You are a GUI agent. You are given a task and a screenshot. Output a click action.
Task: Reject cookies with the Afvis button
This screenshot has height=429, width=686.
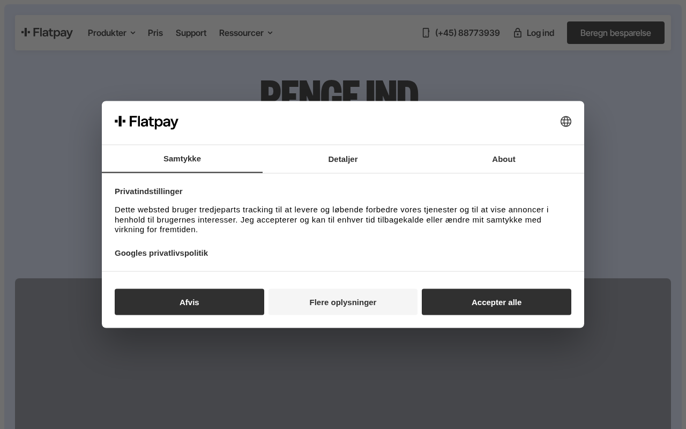[x=189, y=302]
